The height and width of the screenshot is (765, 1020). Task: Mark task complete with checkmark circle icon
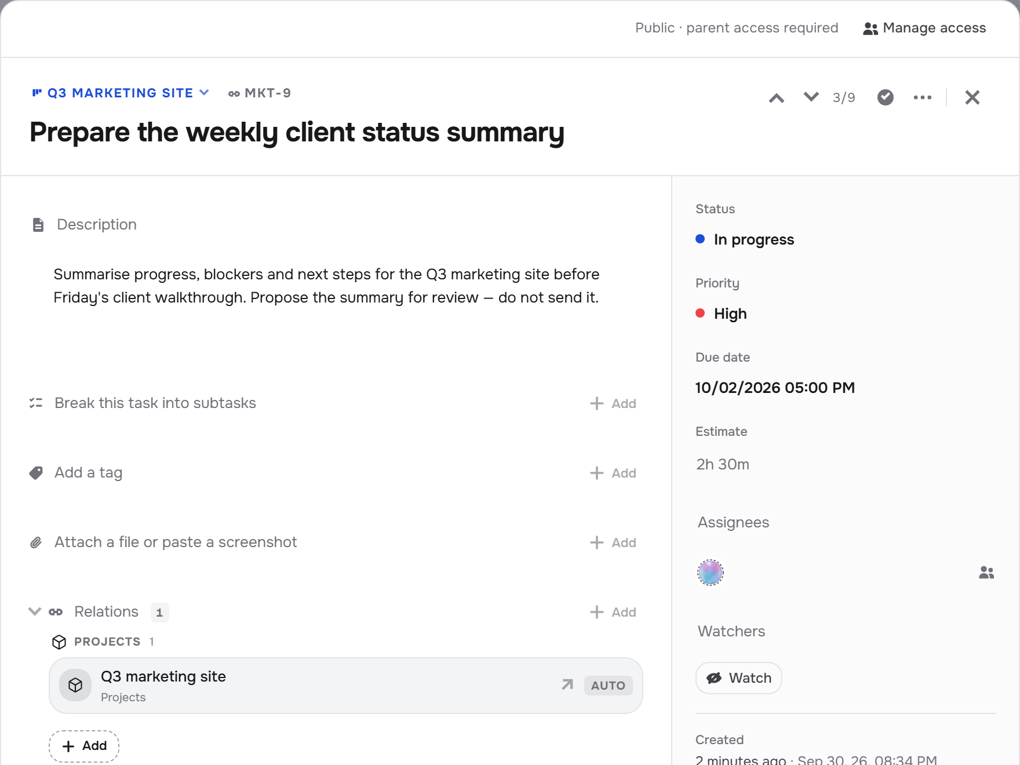click(885, 97)
